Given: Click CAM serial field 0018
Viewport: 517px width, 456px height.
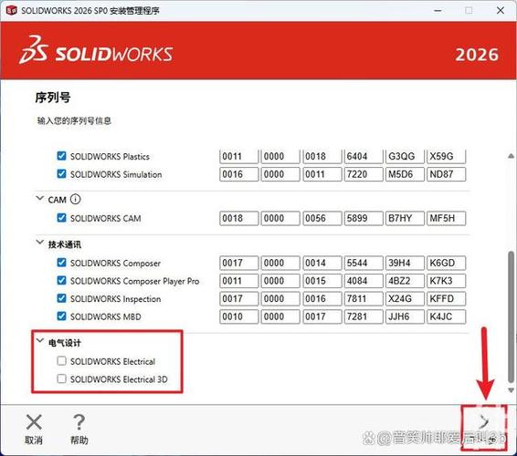Looking at the screenshot, I should pos(239,218).
